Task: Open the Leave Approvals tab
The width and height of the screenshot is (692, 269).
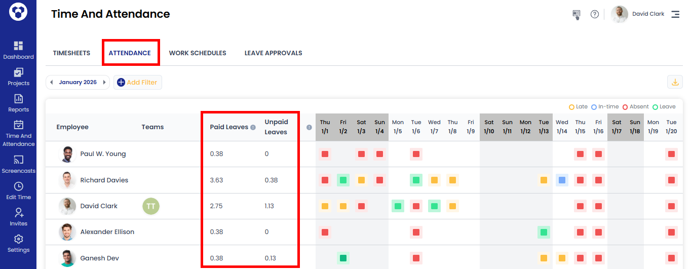Action: [273, 53]
